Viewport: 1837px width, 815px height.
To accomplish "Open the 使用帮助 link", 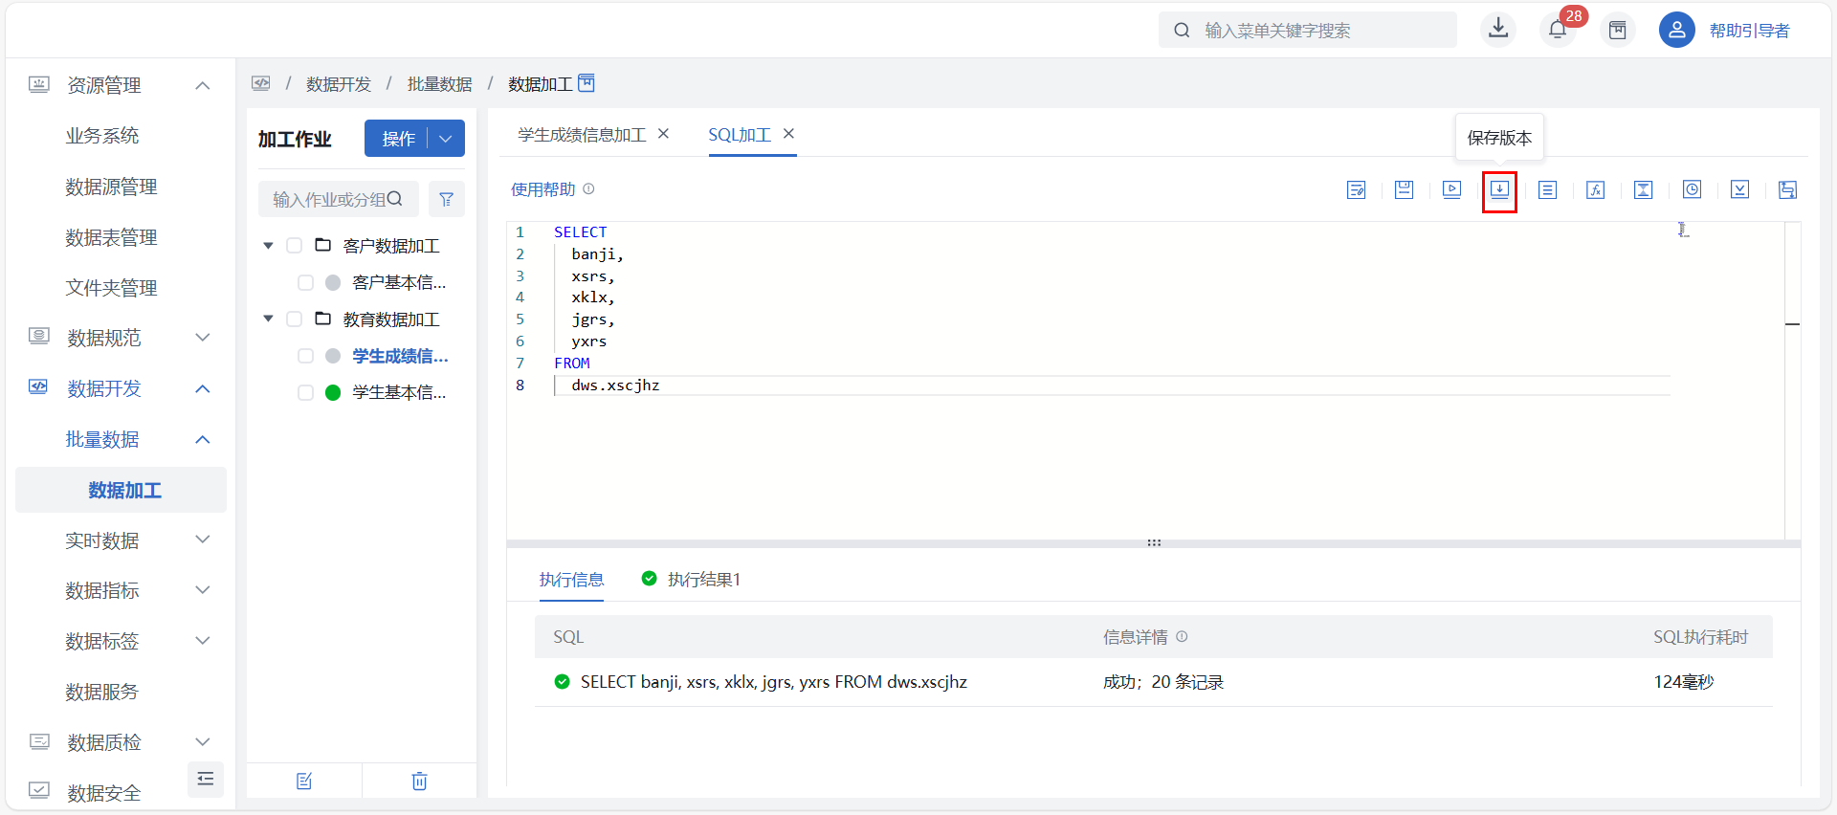I will pos(542,189).
